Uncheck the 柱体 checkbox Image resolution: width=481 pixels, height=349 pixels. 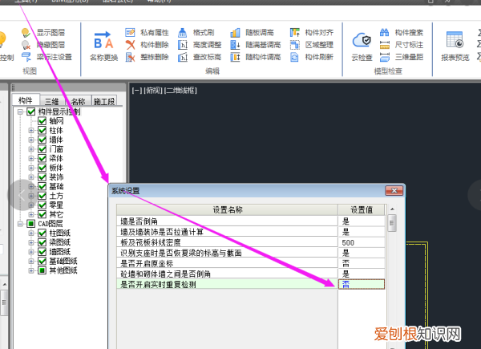tap(42, 130)
